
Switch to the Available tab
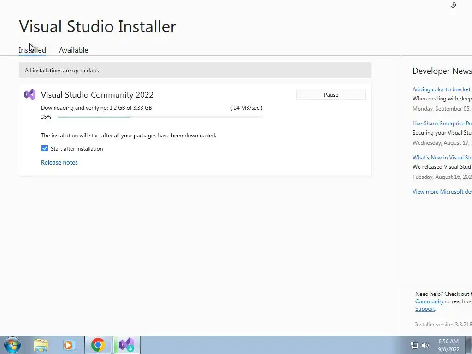click(73, 50)
